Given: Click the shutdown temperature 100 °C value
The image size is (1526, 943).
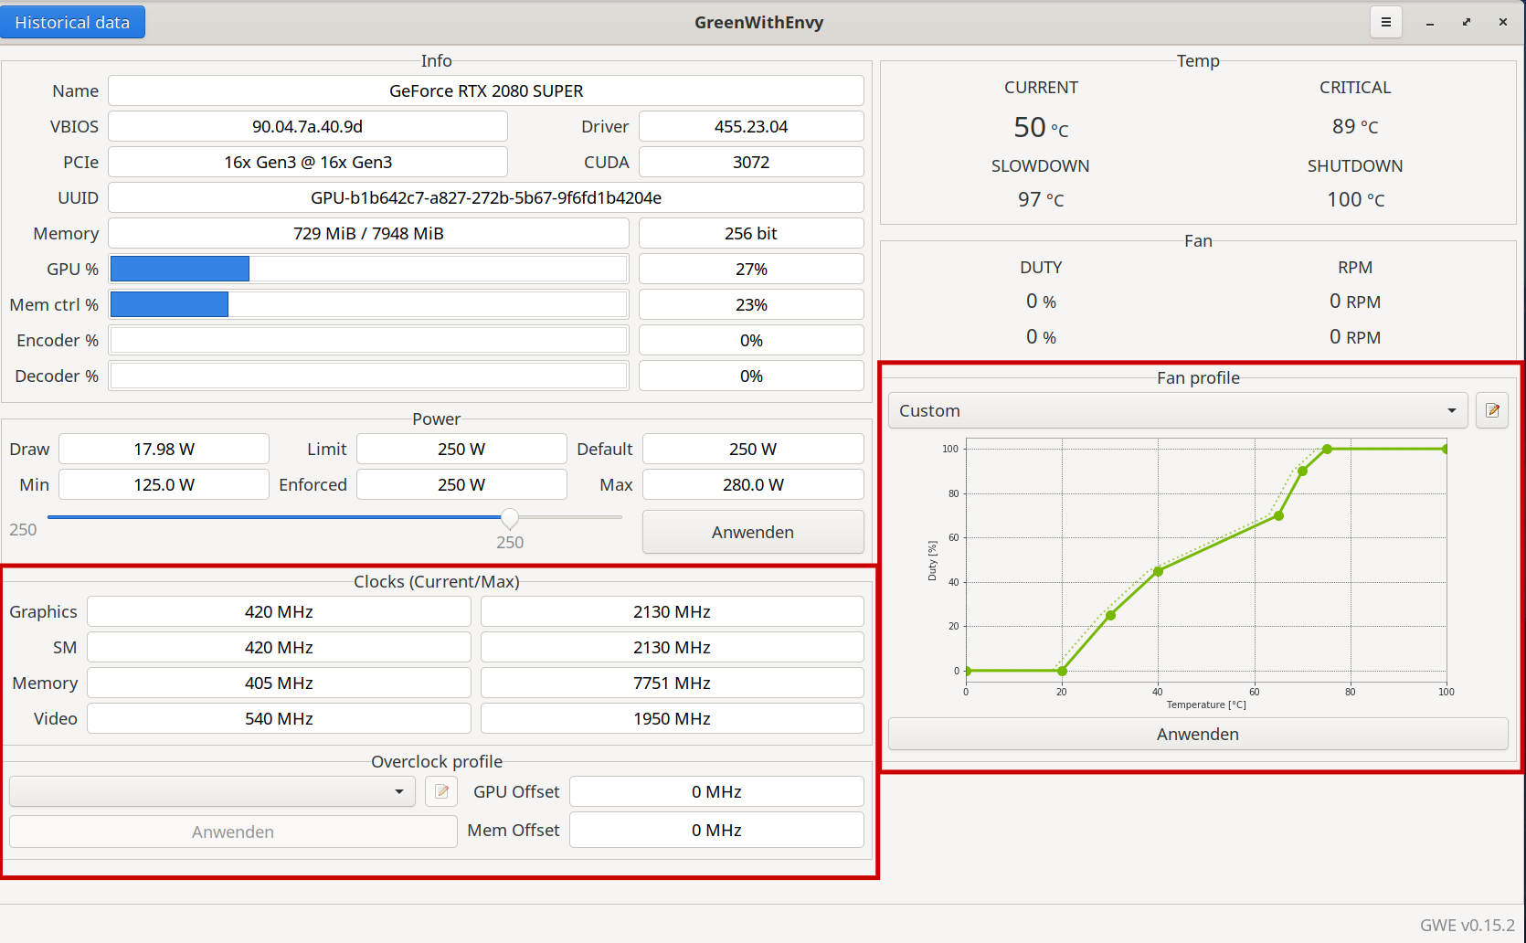Looking at the screenshot, I should (1355, 199).
